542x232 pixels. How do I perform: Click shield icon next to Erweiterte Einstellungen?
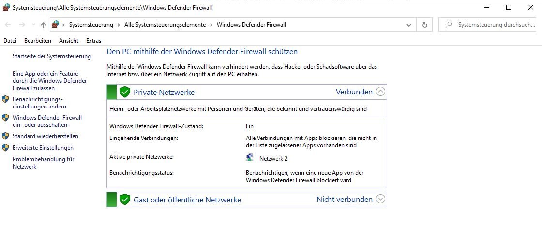pyautogui.click(x=5, y=148)
